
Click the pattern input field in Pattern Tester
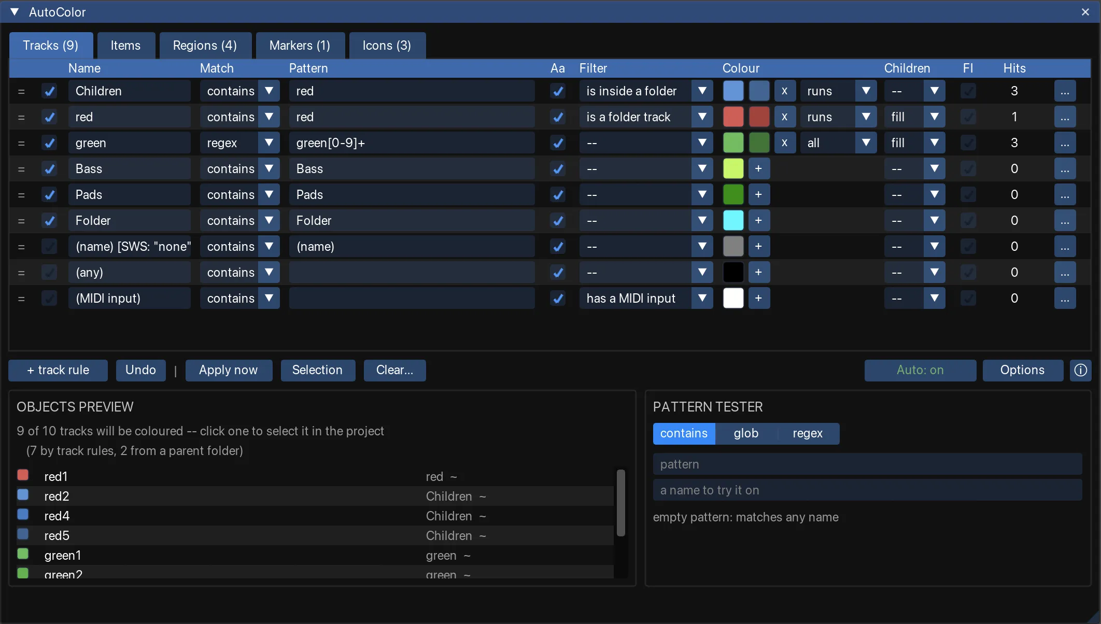point(868,464)
